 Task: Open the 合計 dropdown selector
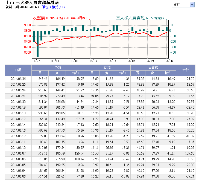click(x=183, y=5)
